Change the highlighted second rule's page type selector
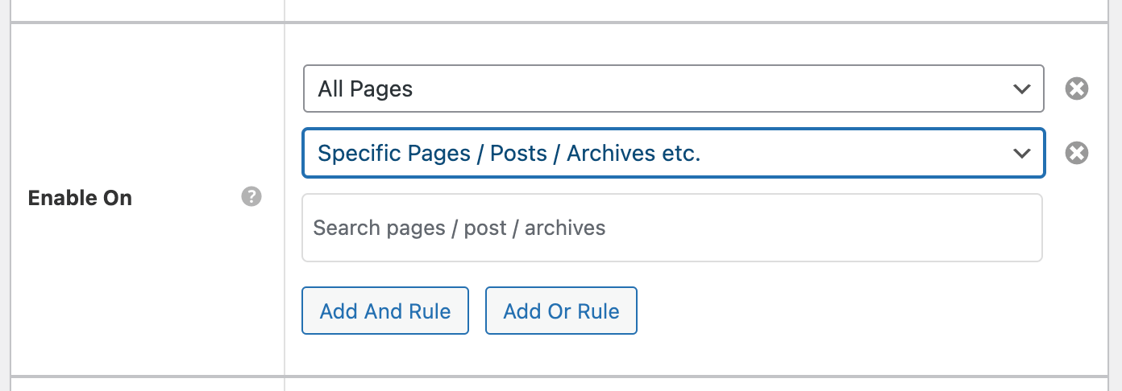The height and width of the screenshot is (391, 1122). pyautogui.click(x=673, y=153)
